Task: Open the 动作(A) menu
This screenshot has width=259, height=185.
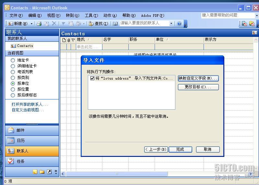Action: pos(110,16)
